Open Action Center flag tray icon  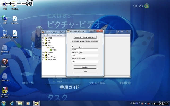pyautogui.click(x=142, y=104)
